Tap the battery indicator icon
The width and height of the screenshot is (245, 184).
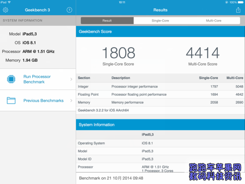coord(241,2)
